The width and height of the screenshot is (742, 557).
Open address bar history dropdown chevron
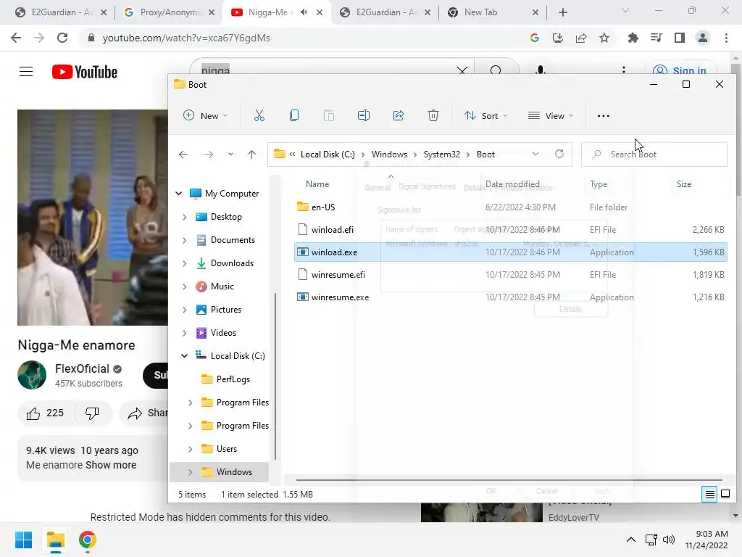pyautogui.click(x=535, y=154)
